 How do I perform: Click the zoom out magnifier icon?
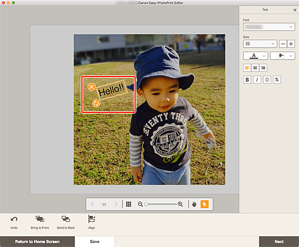(141, 204)
